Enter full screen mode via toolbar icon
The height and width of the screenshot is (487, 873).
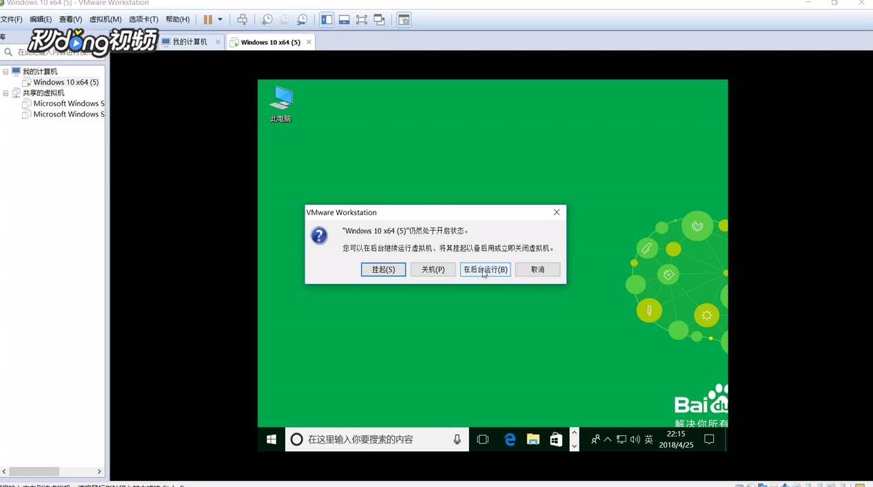coord(362,19)
